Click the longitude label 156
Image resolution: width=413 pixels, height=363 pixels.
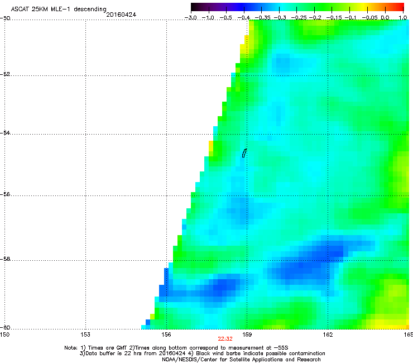(x=166, y=335)
